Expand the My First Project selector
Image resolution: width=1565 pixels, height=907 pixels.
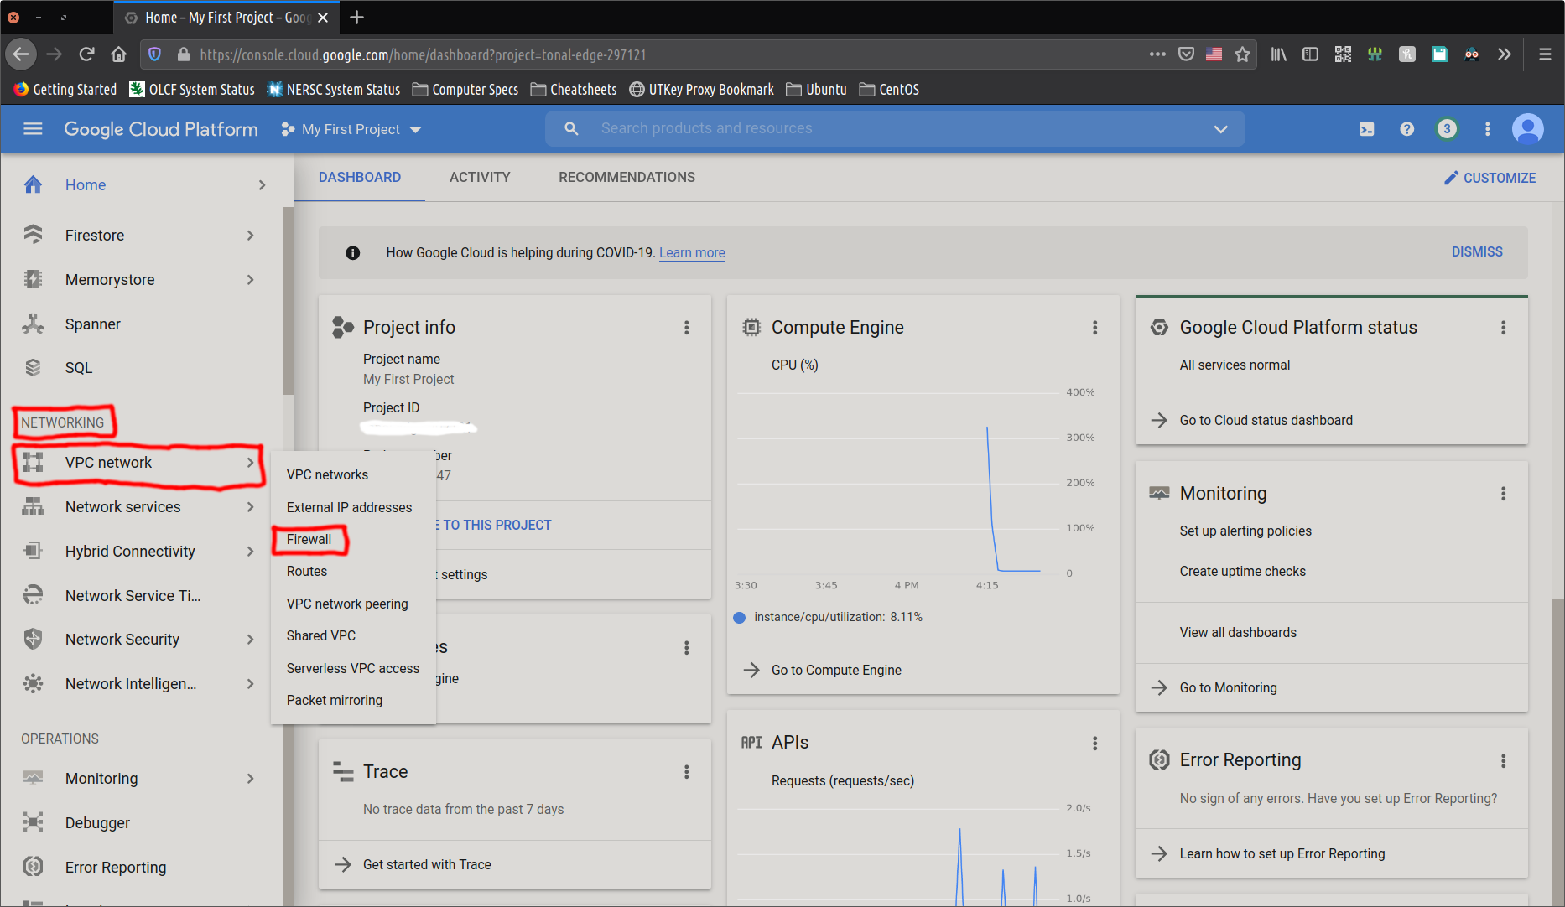point(351,129)
